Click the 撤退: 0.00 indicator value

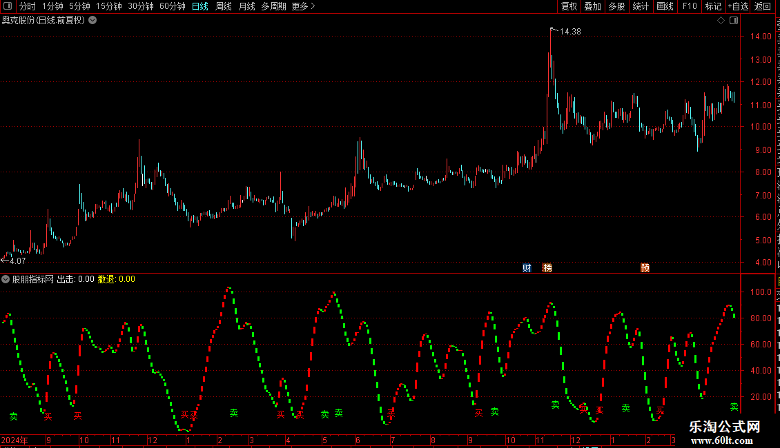coord(117,279)
